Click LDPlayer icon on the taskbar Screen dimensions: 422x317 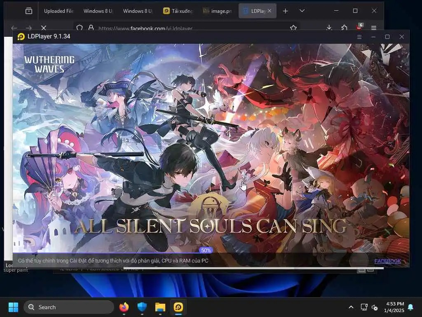178,307
